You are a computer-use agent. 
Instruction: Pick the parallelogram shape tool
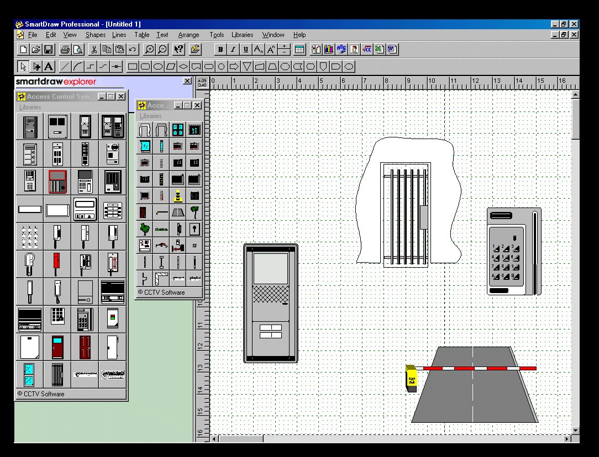pyautogui.click(x=171, y=67)
